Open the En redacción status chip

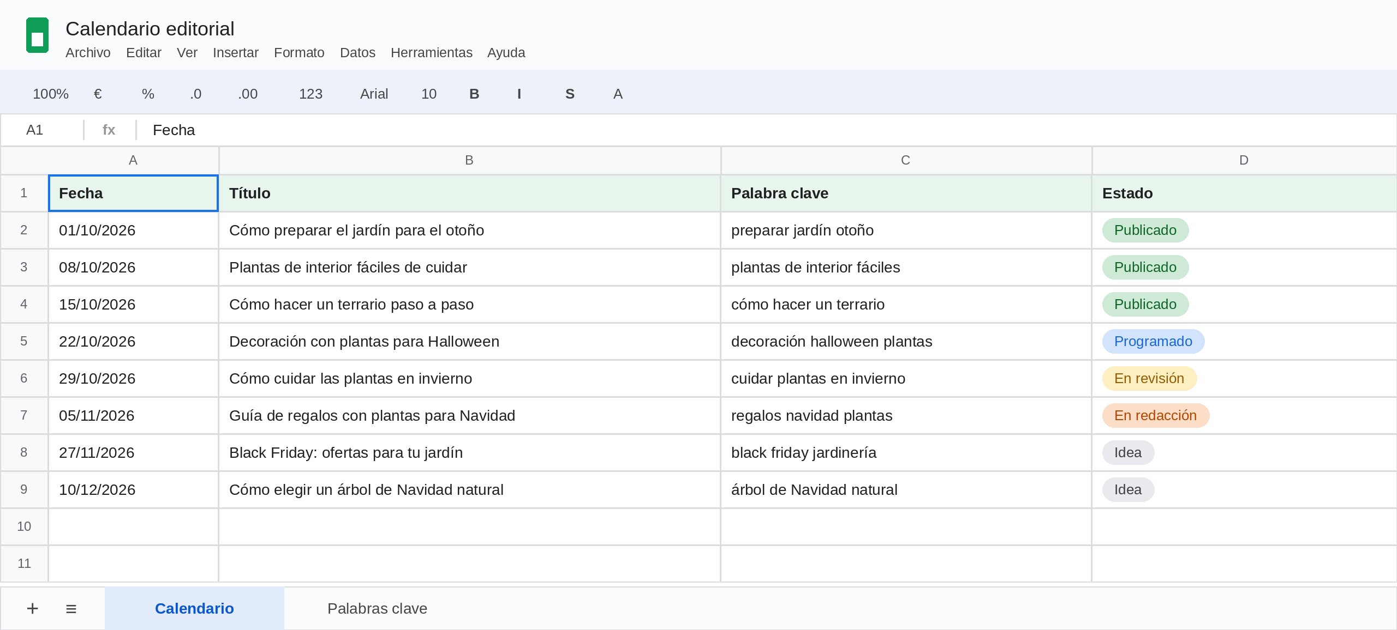click(x=1155, y=415)
